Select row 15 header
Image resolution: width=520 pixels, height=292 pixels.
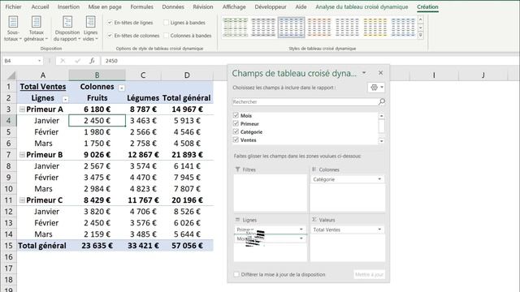click(x=8, y=246)
